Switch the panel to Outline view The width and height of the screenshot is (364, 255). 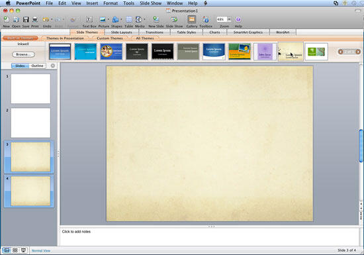coord(37,66)
